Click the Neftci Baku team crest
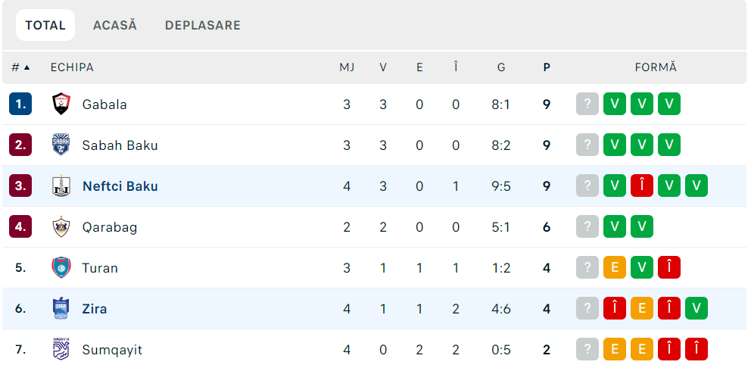This screenshot has height=368, width=751. click(x=61, y=186)
